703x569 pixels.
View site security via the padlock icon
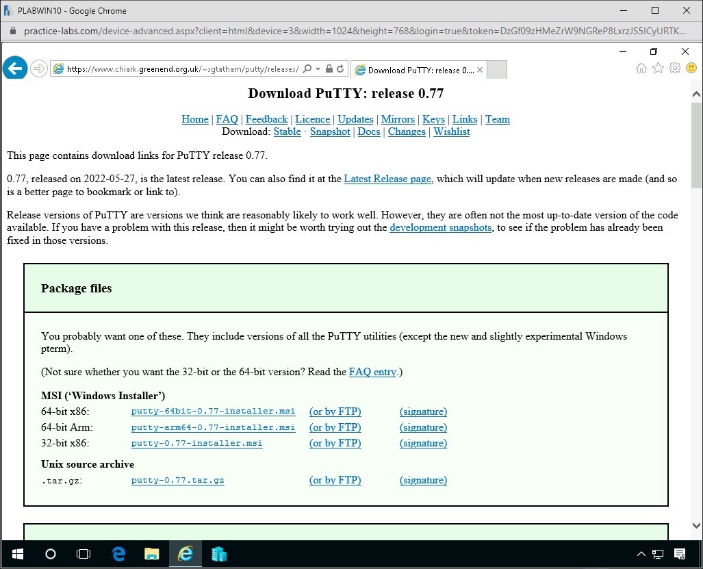point(330,68)
